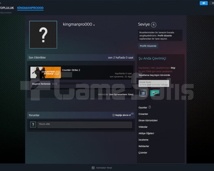
Task: Open Başarım İlerlemesi for Counter-Strike 2
Action: (41, 84)
